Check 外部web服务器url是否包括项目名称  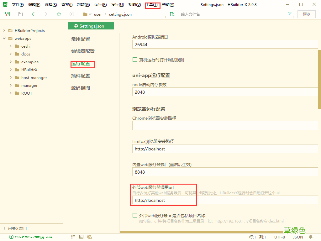pyautogui.click(x=135, y=215)
